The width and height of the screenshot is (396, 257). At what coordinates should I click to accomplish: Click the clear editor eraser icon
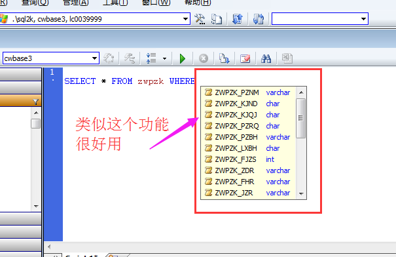[245, 58]
